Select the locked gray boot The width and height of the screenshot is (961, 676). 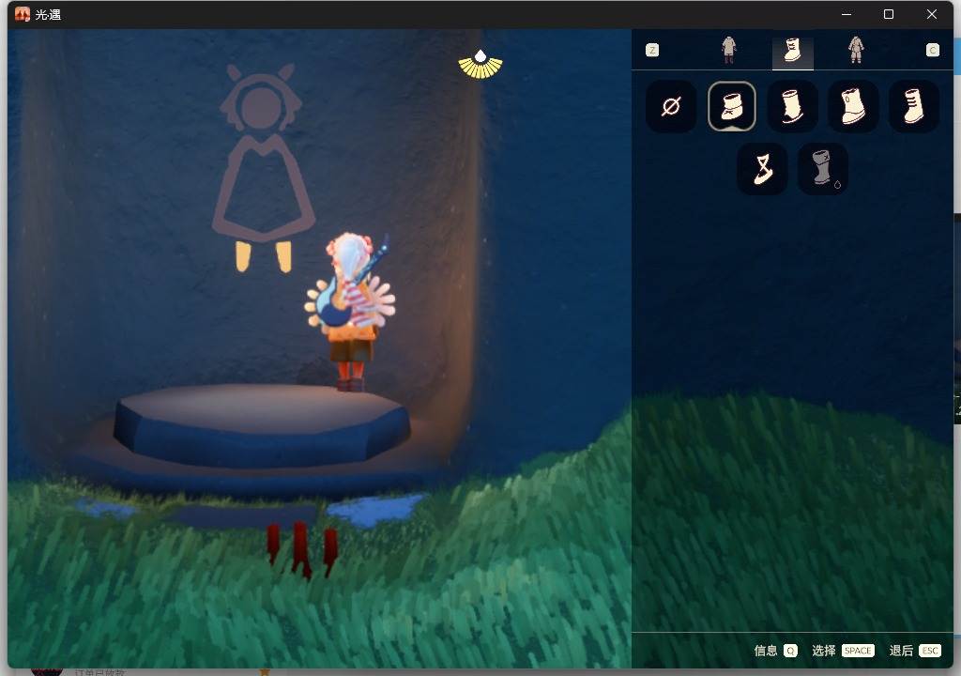pyautogui.click(x=822, y=169)
